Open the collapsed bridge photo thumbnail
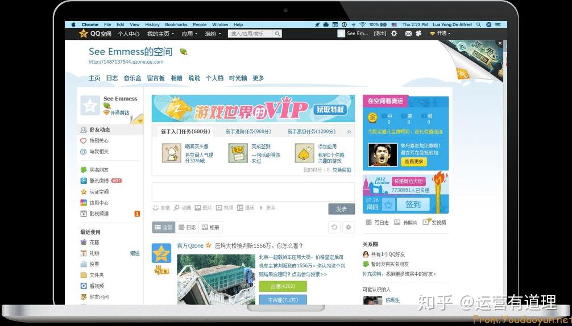This screenshot has width=572, height=326. (216, 279)
